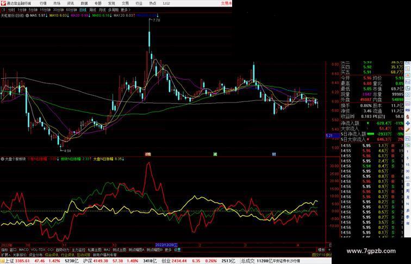Switch to the 分时 chart tab
The width and height of the screenshot is (411, 264).
click(x=11, y=10)
